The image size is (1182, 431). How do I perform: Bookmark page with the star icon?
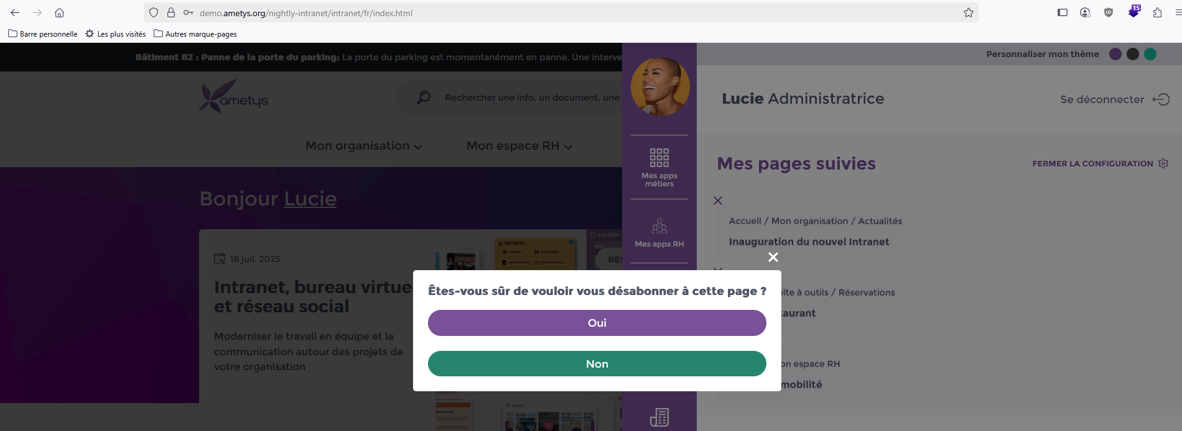pos(968,12)
